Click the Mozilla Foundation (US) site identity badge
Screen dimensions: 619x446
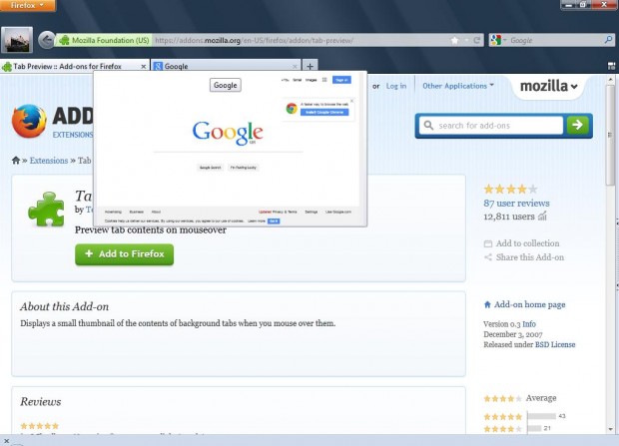click(105, 40)
